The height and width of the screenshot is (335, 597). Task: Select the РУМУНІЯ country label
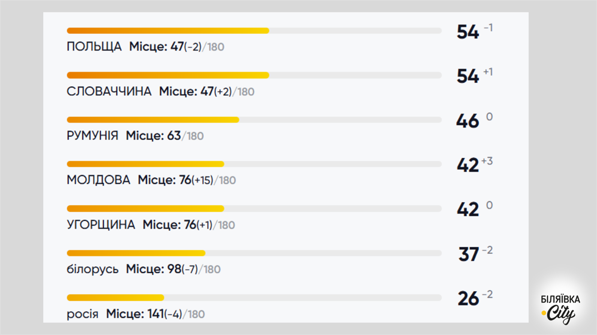(x=92, y=136)
